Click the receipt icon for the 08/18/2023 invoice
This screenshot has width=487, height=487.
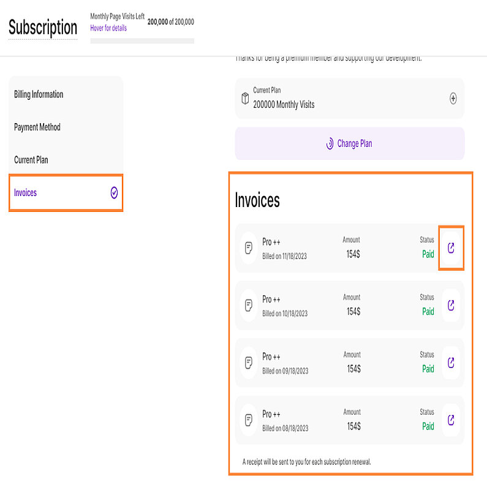pos(249,420)
